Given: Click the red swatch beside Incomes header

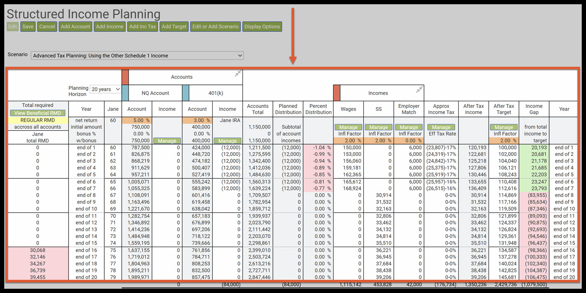Looking at the screenshot, I should point(337,93).
